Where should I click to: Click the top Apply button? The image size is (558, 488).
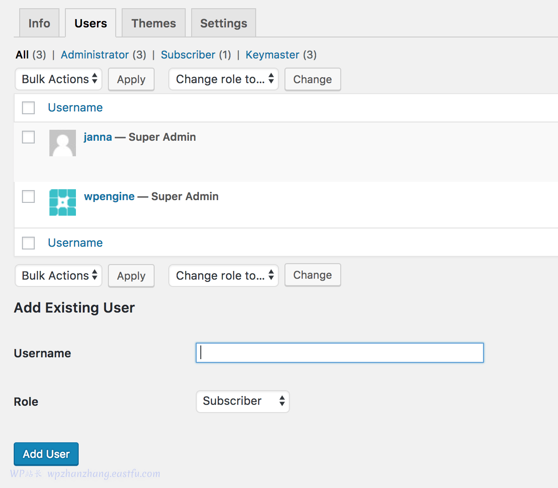click(x=131, y=79)
